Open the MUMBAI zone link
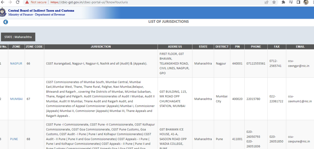The height and width of the screenshot is (149, 314). 16,99
